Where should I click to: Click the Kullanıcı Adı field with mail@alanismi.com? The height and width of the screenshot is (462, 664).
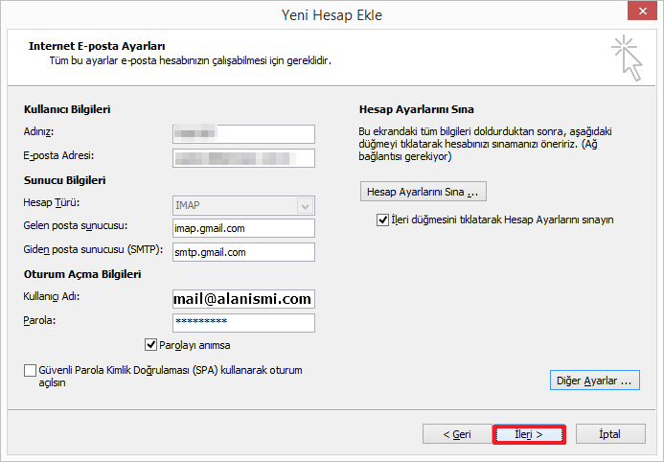click(x=243, y=298)
